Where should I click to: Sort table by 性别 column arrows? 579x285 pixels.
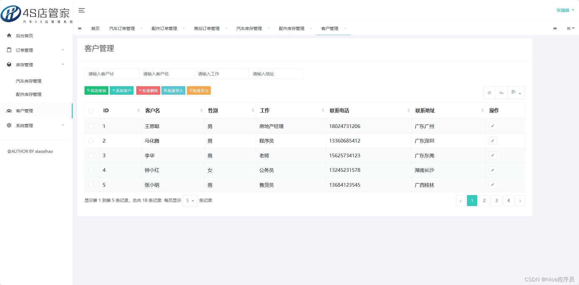coord(253,110)
